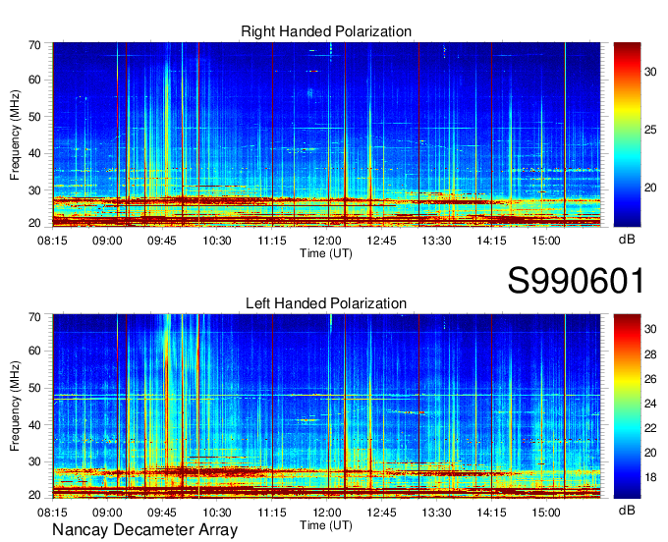Click the 60 frequency tick on the Right Handed plot
Viewport: 668px width, 542px height.
(x=35, y=81)
